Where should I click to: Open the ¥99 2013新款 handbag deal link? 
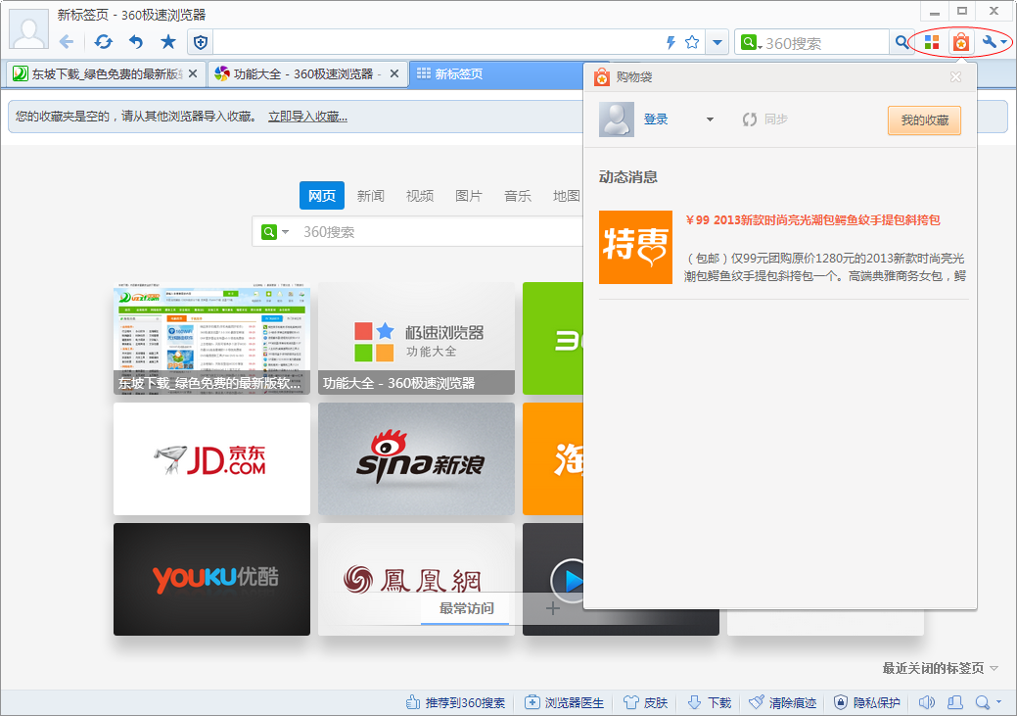(x=812, y=220)
